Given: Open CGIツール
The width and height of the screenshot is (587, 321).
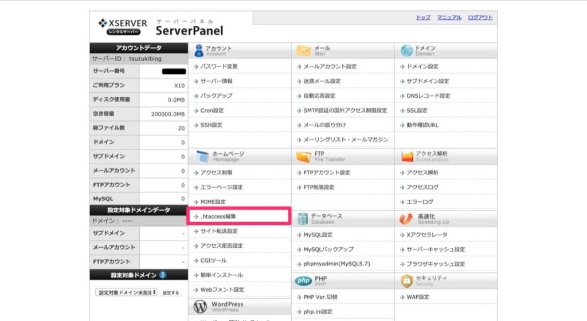Looking at the screenshot, I should tap(213, 260).
